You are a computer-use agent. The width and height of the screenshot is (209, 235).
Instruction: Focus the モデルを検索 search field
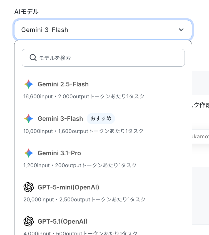click(103, 58)
